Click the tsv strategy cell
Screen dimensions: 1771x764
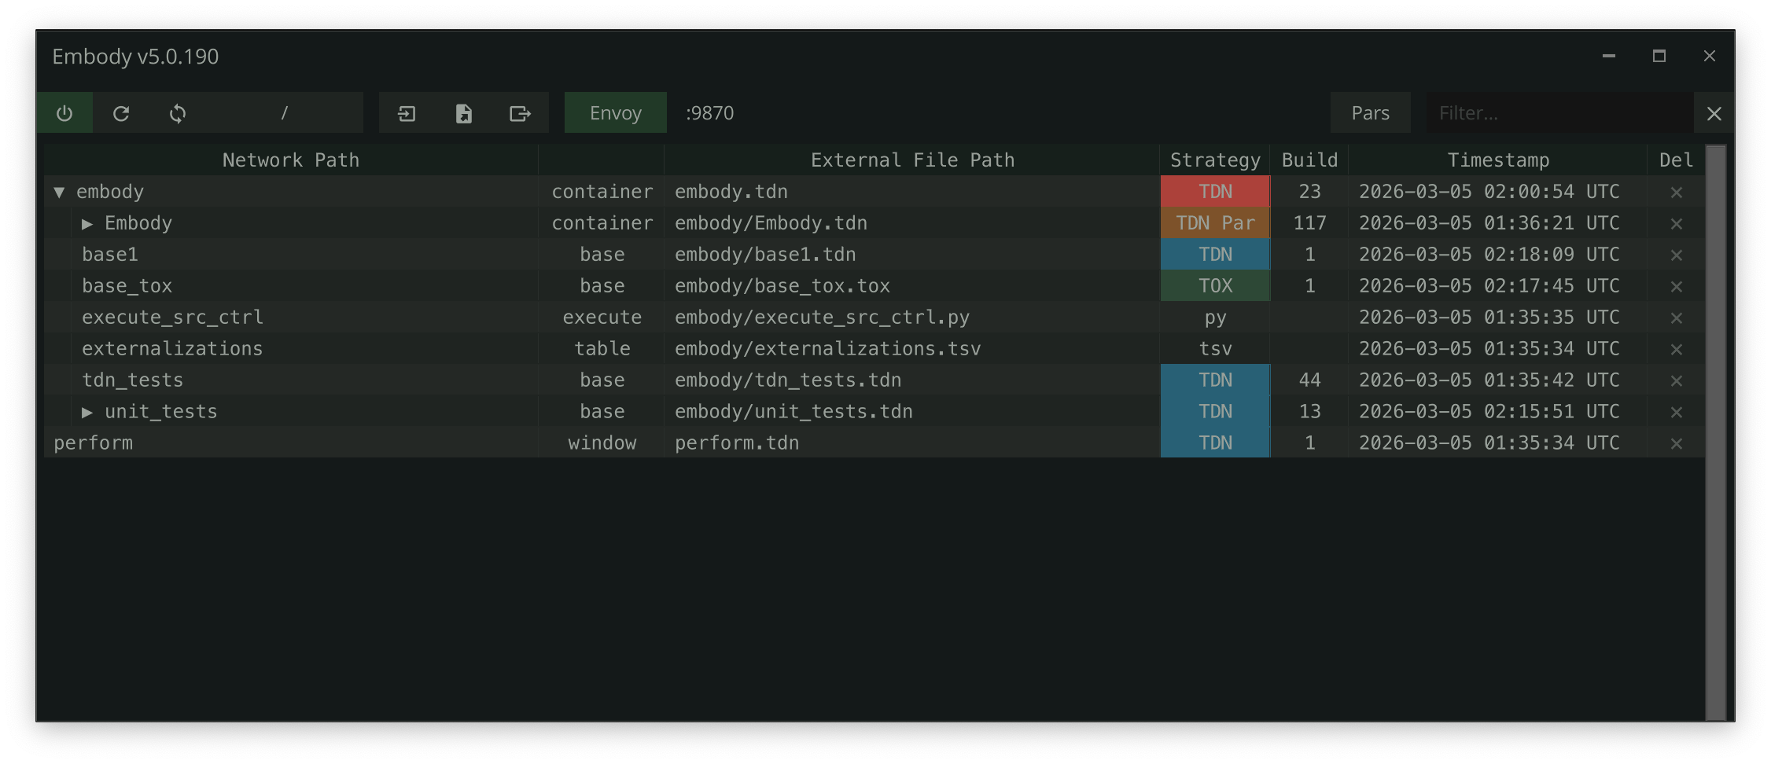1215,349
